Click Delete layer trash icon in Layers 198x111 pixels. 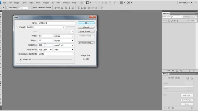pos(194,71)
